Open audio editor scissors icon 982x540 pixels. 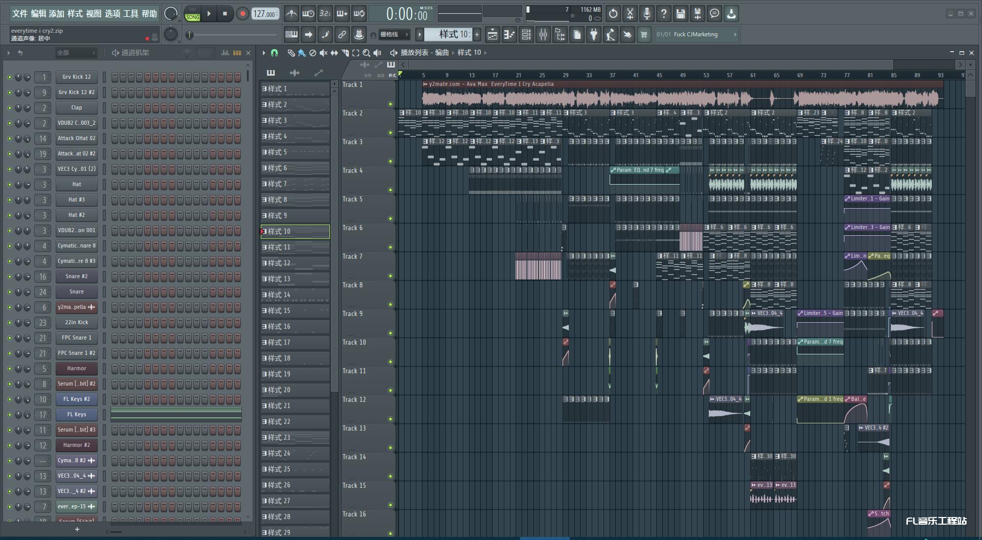click(630, 14)
